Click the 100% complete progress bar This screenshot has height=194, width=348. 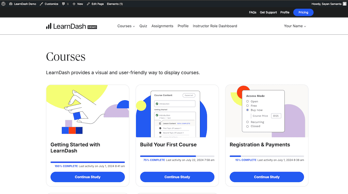(88, 162)
